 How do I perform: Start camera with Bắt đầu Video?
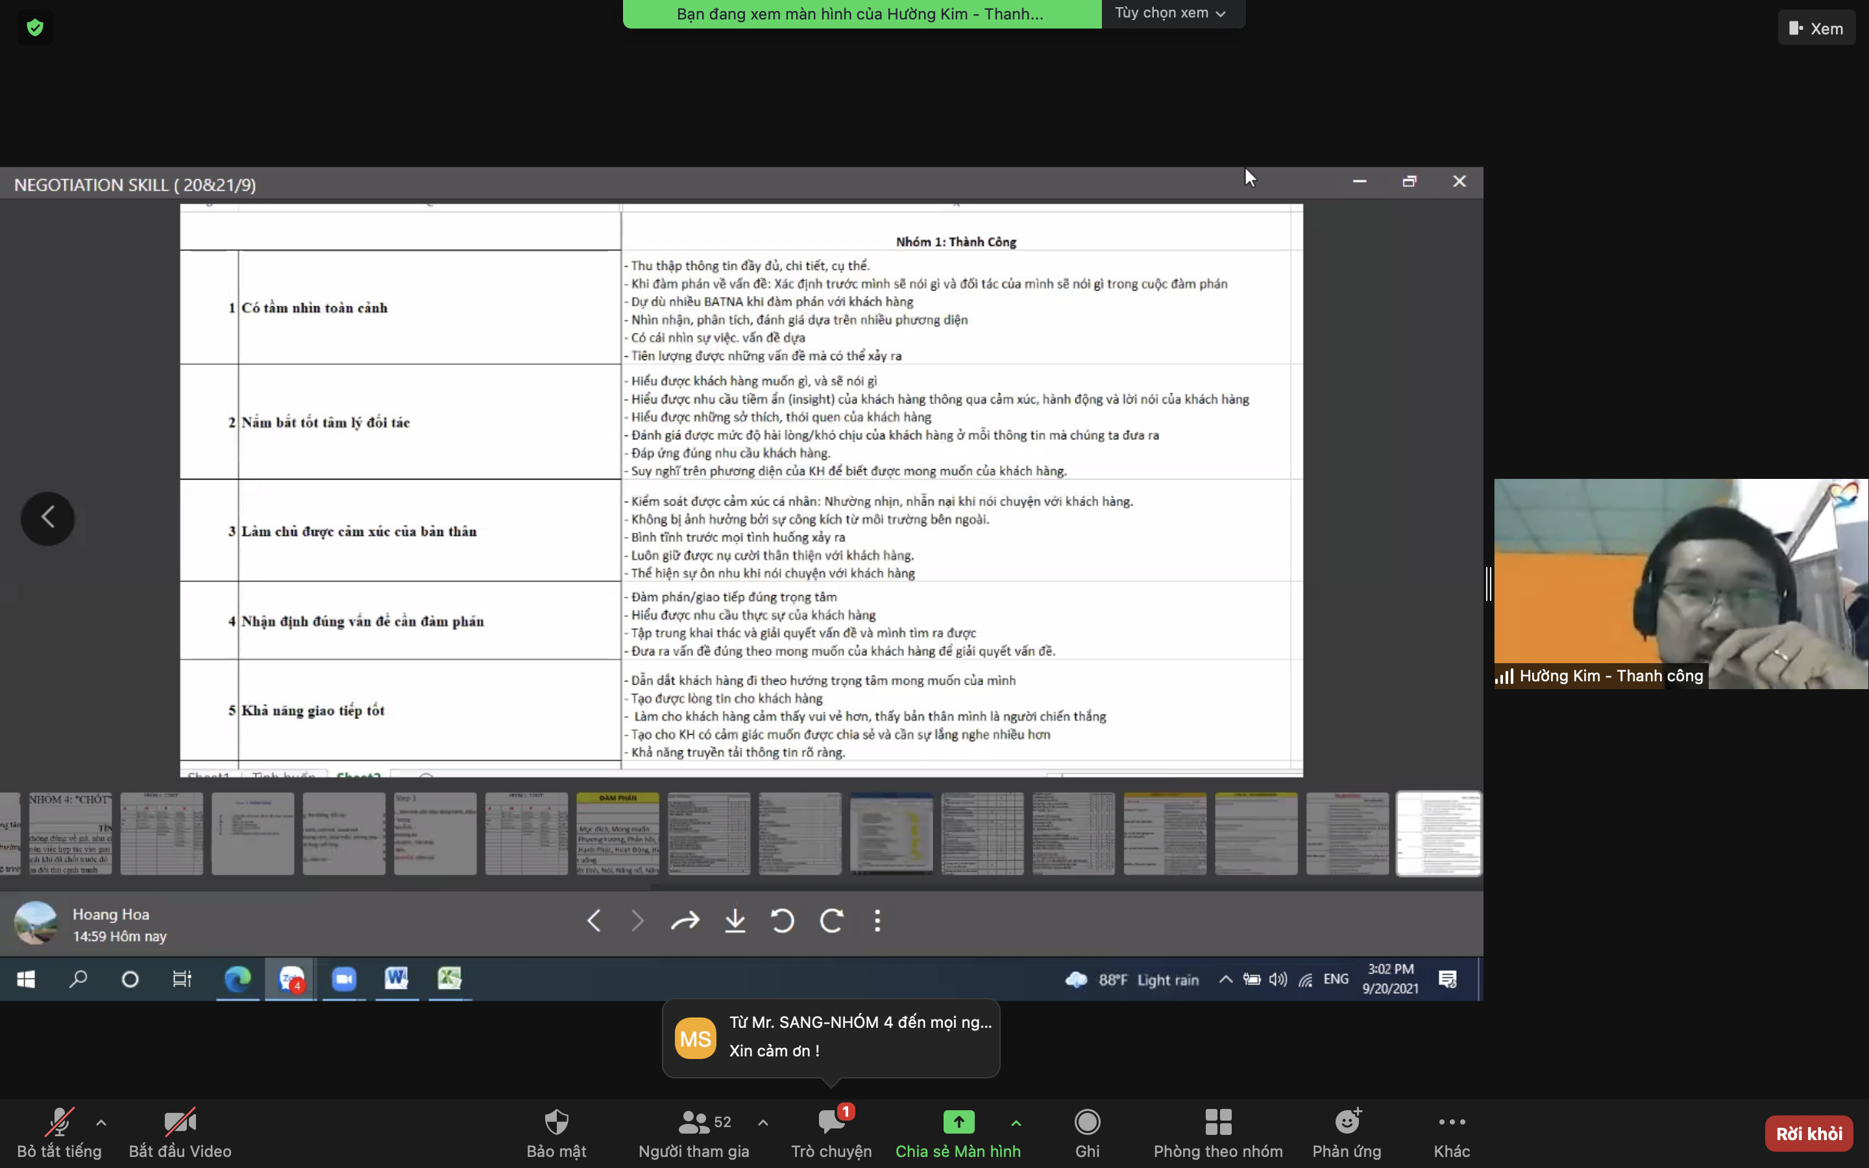pyautogui.click(x=180, y=1132)
